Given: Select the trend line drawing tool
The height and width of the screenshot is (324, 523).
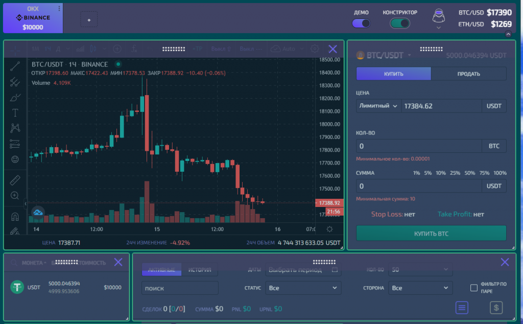Looking at the screenshot, I should pyautogui.click(x=15, y=66).
